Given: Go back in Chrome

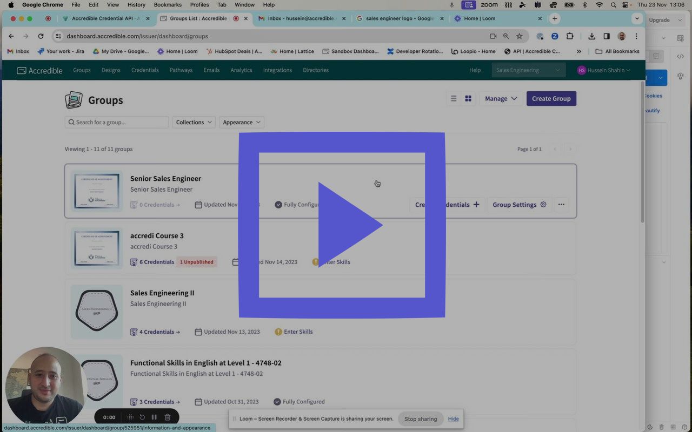Looking at the screenshot, I should click(x=11, y=36).
